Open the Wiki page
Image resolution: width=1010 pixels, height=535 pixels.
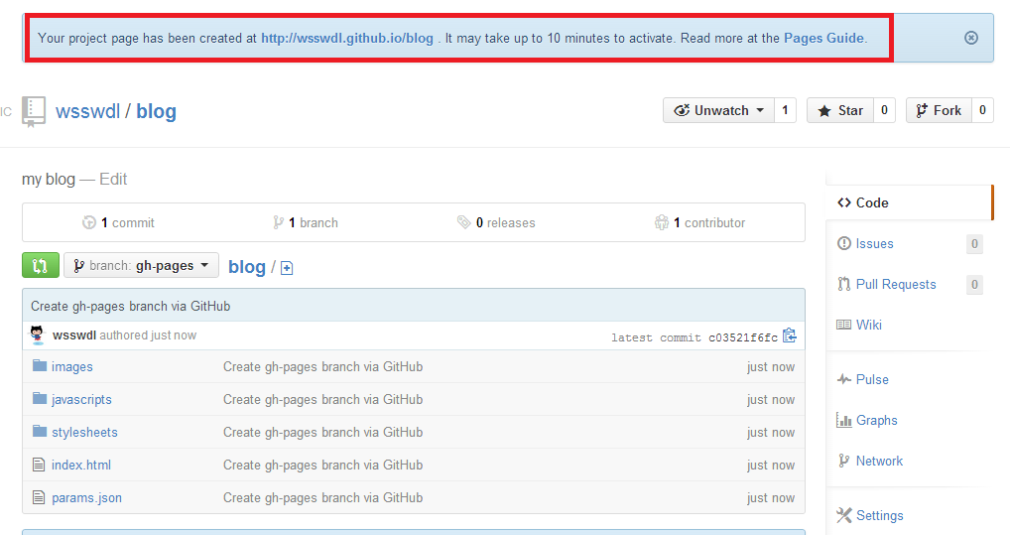click(x=868, y=326)
